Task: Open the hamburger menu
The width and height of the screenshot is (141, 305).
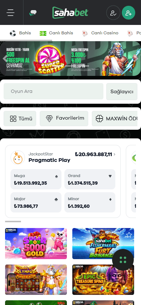Action: (x=10, y=13)
